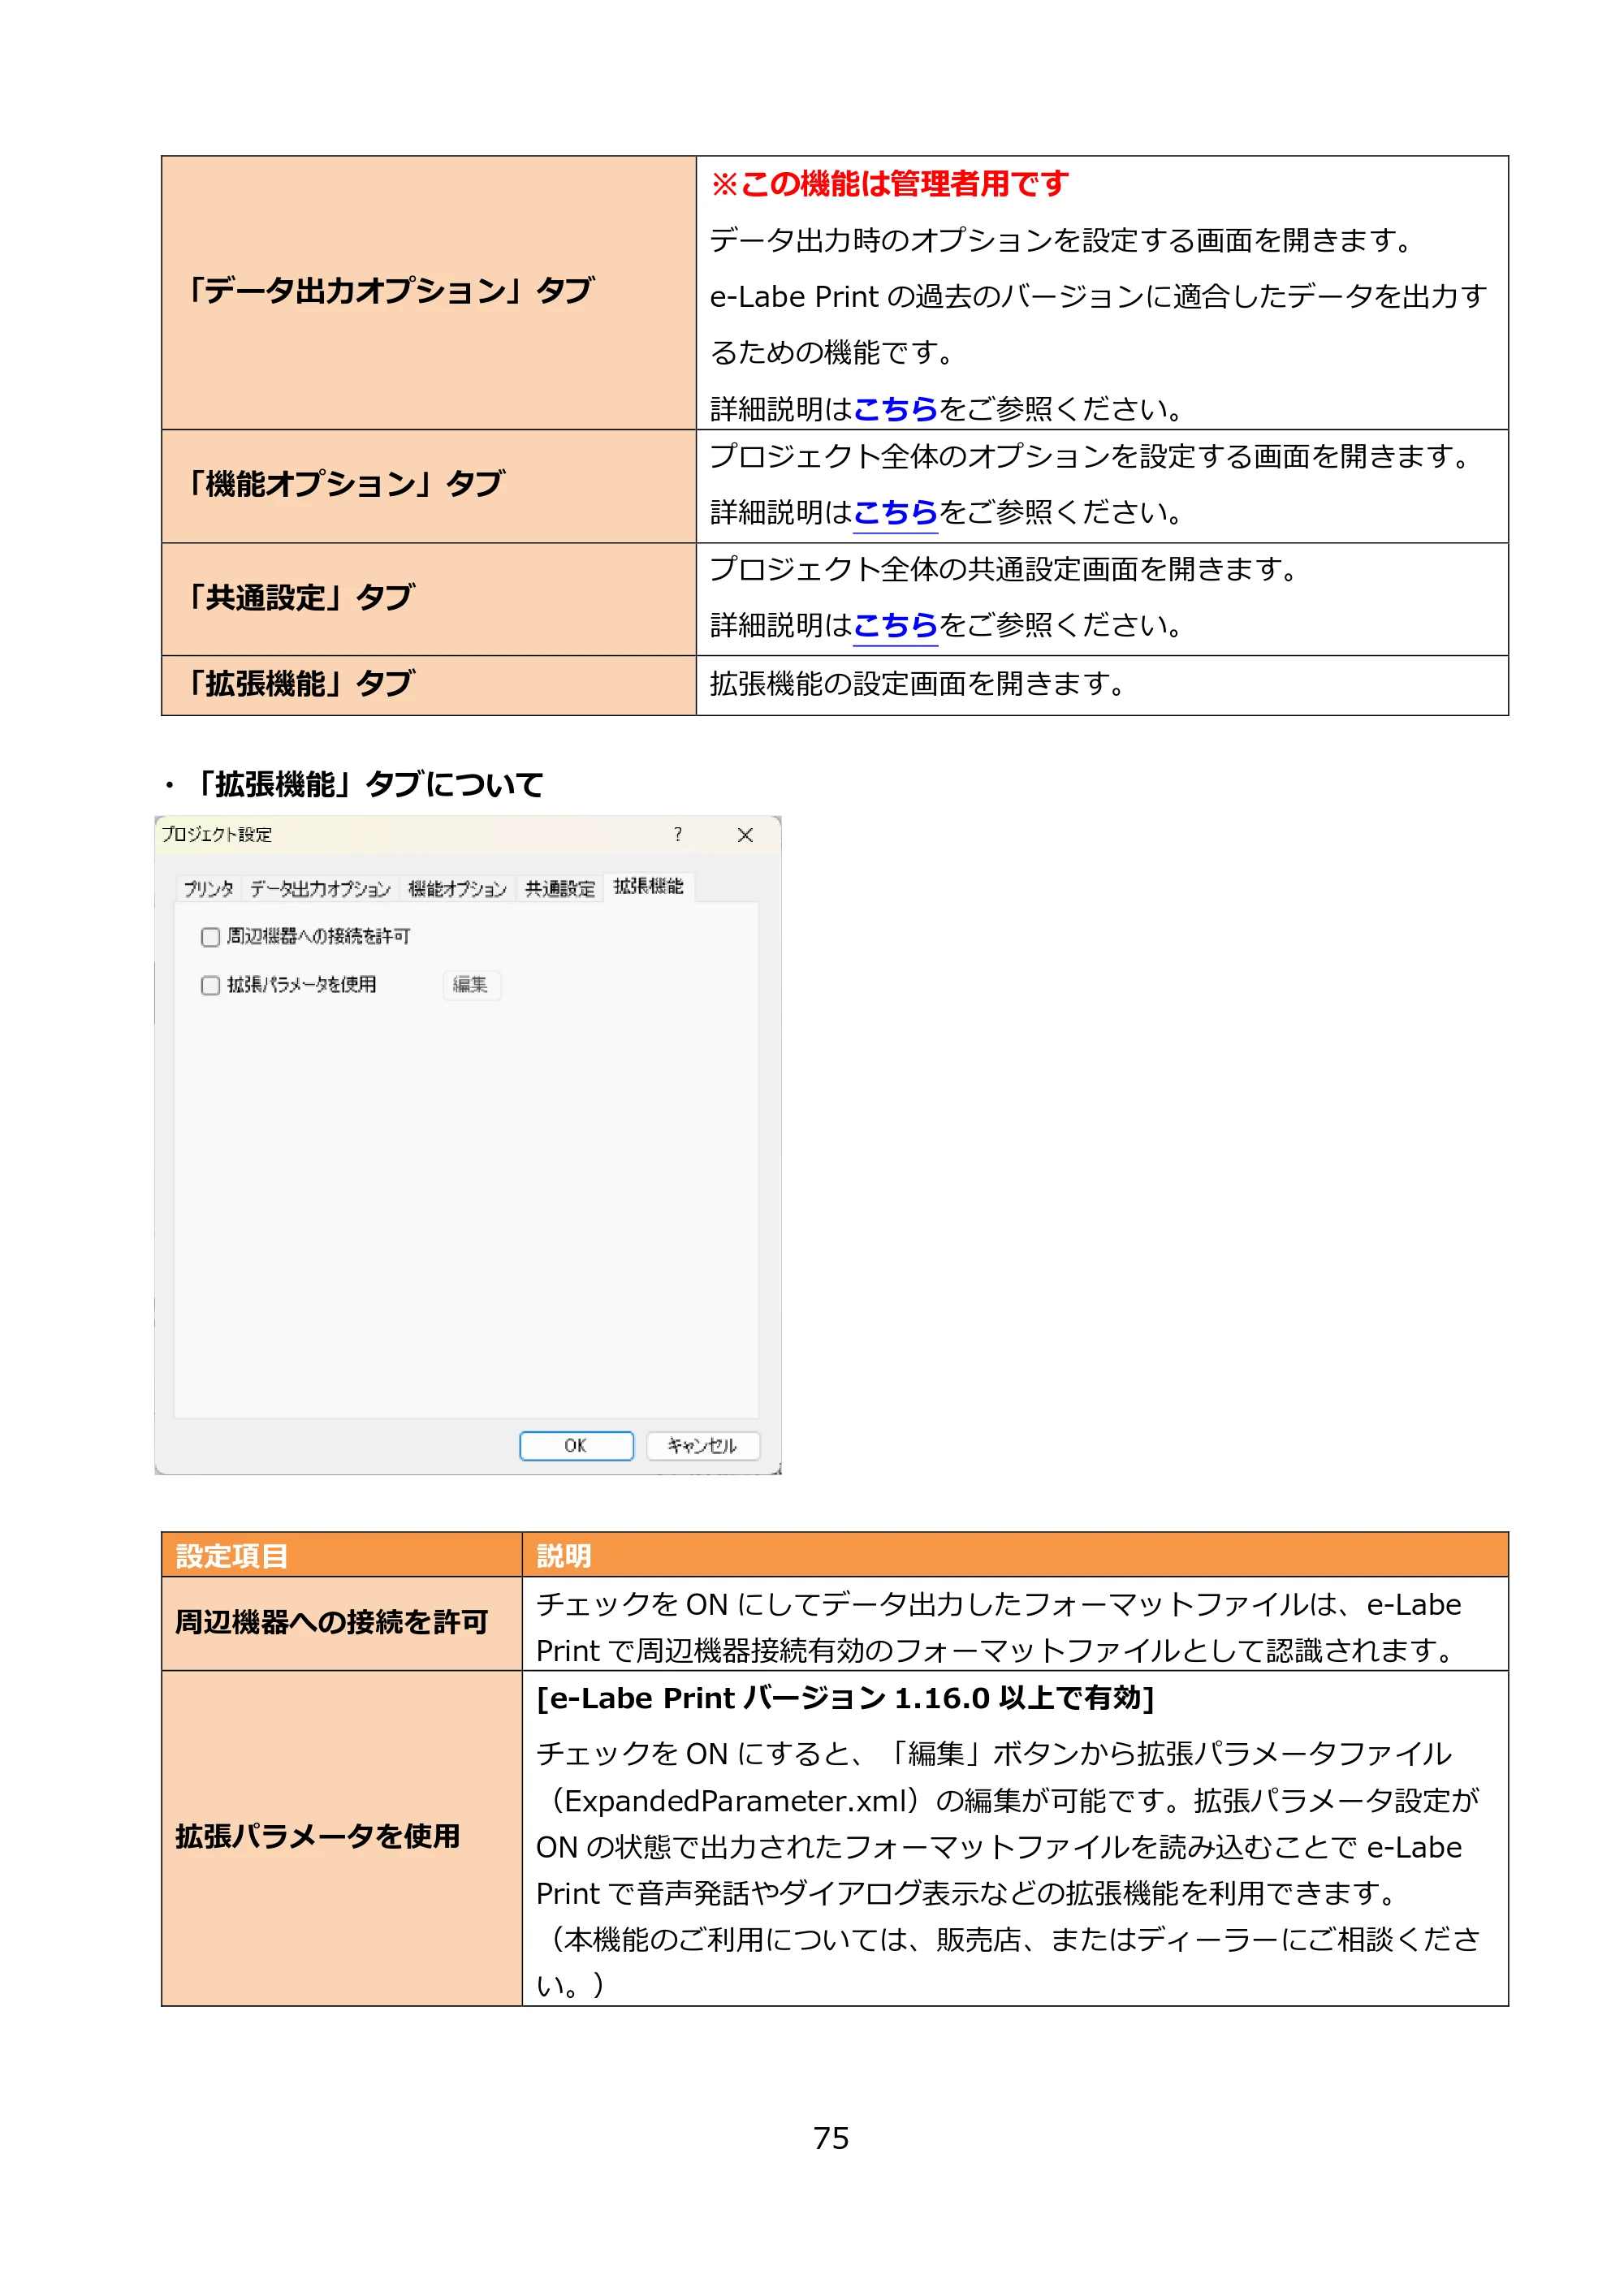Click the 「拡張機能」タブ table cell
This screenshot has height=2296, width=1624.
[429, 686]
